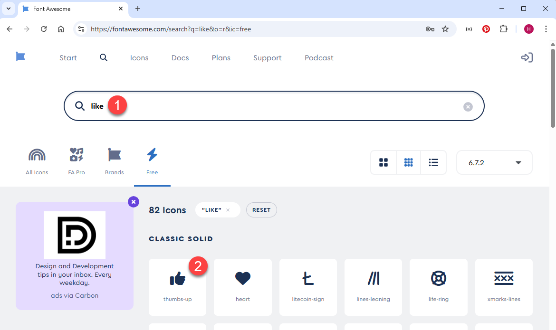The height and width of the screenshot is (330, 556).
Task: Remove the "LIKE" filter chip
Action: tap(228, 210)
